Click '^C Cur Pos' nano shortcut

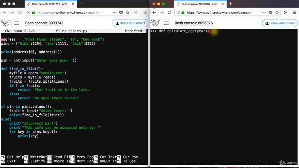(x=127, y=157)
